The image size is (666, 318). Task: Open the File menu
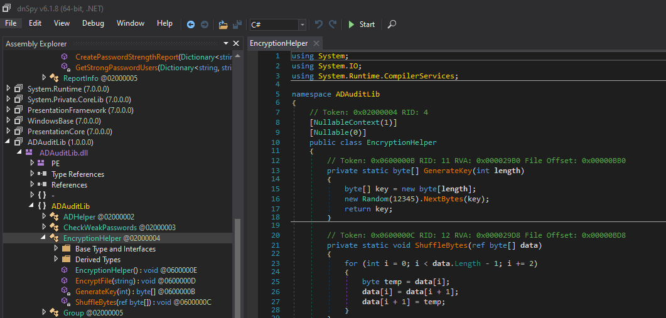click(11, 23)
